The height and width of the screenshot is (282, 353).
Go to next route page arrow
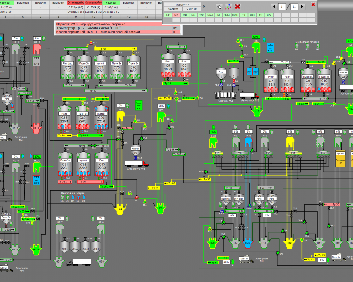[x=302, y=7]
